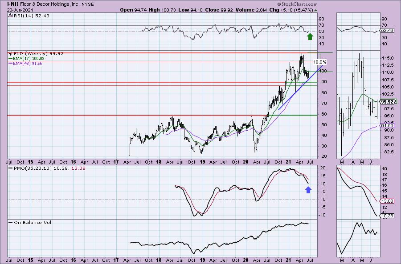Click the Open 94.74 value
The image size is (401, 264).
133,10
